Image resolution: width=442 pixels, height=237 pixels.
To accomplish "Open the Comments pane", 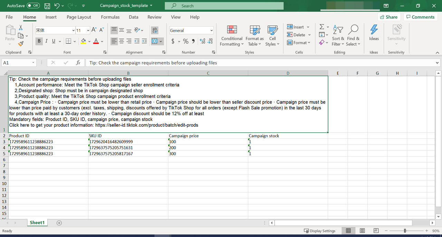I will (420, 17).
